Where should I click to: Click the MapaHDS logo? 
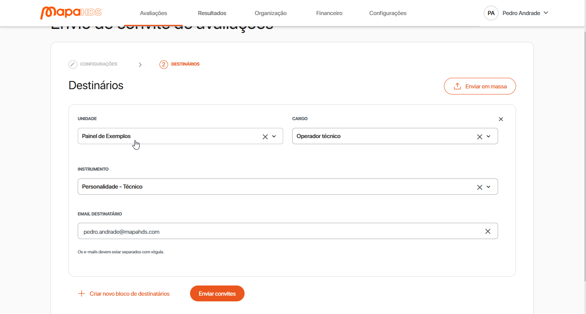tap(71, 13)
